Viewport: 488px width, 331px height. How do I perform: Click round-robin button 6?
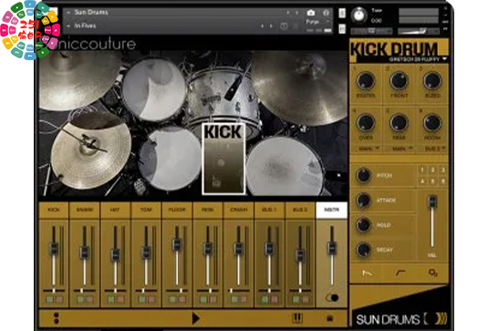(x=443, y=181)
